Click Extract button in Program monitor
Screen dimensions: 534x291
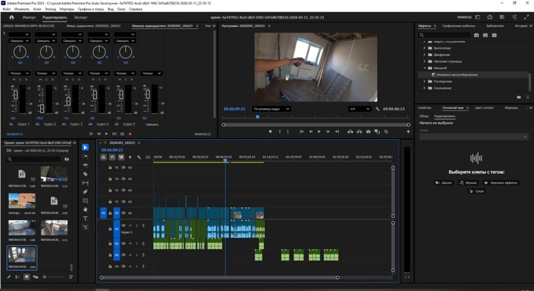pos(359,132)
